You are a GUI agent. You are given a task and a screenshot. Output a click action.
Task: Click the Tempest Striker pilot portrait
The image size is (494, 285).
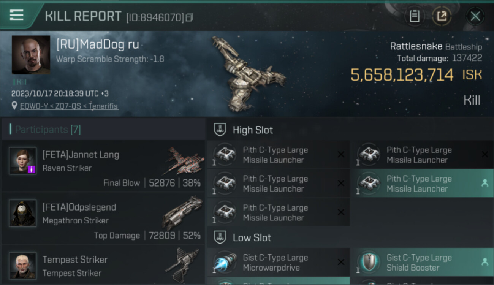23,265
